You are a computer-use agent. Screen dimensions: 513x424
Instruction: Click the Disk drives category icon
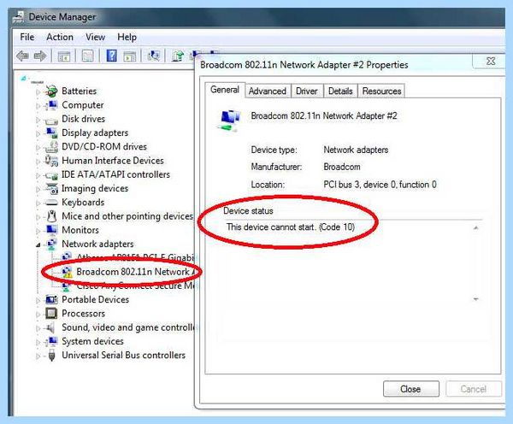point(51,120)
